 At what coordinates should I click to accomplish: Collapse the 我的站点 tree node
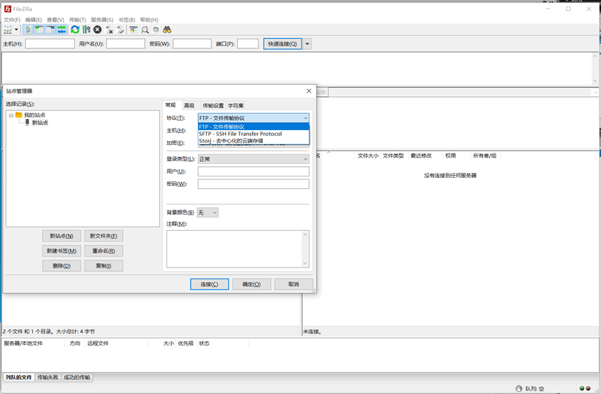coord(11,115)
